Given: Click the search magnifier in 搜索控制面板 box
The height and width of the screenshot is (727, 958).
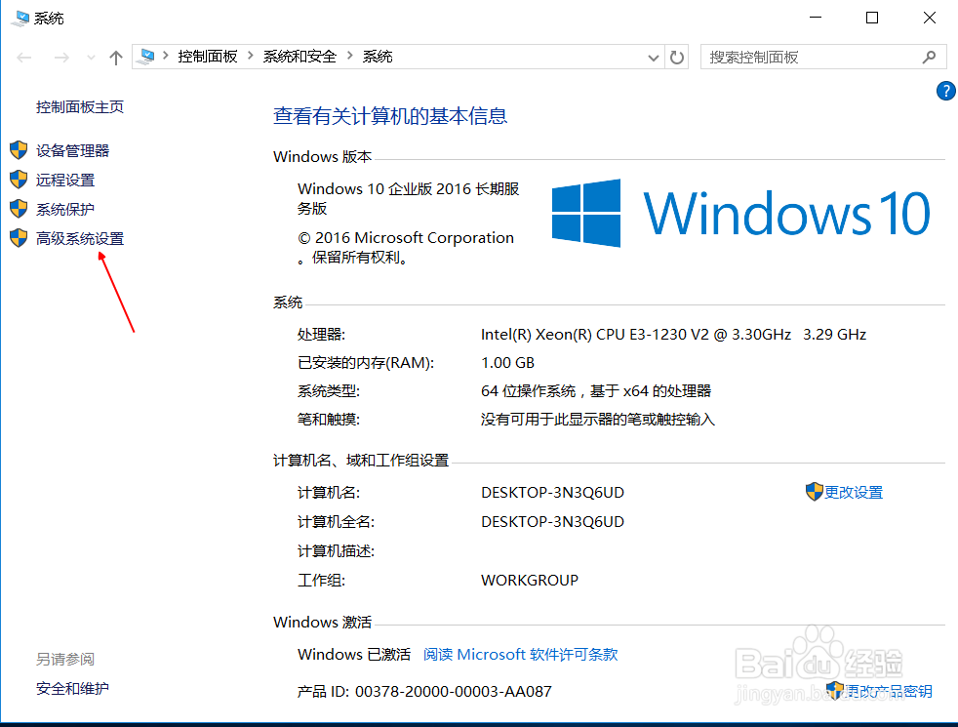Looking at the screenshot, I should 929,57.
